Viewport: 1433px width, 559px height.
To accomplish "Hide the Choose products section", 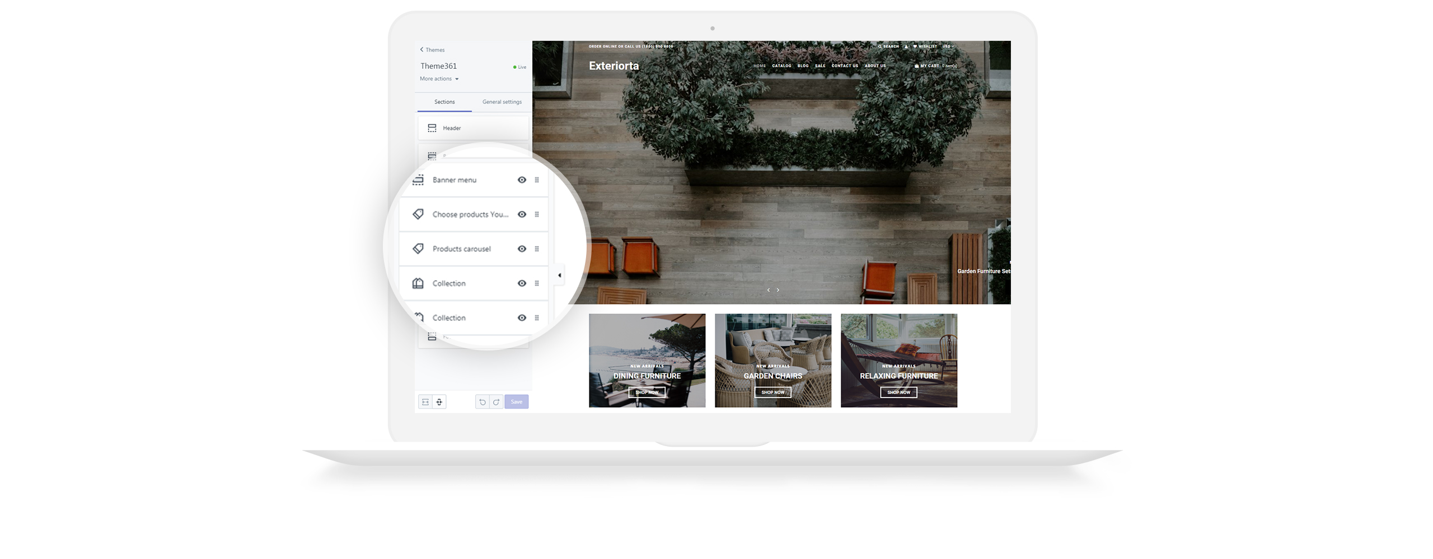I will (522, 215).
